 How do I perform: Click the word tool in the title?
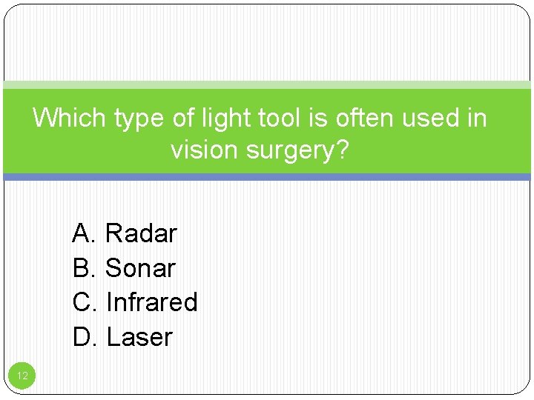[x=280, y=117]
